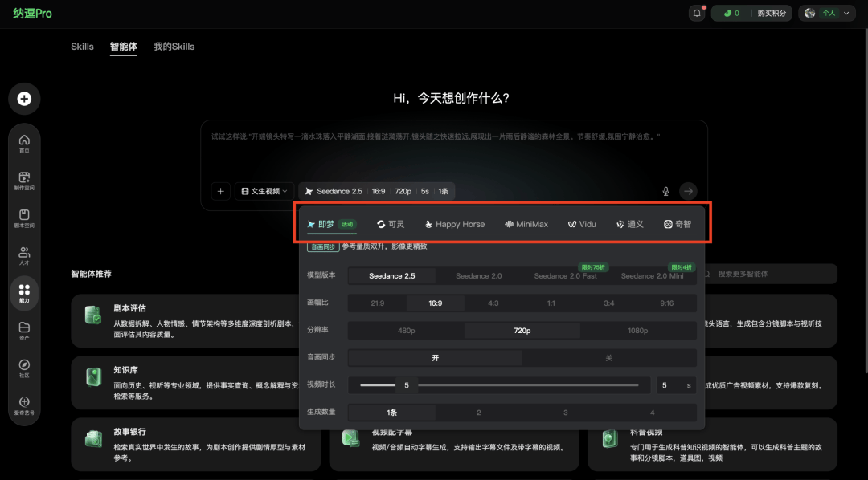This screenshot has width=868, height=480.
Task: Click the 故事银行 card icon
Action: coord(93,439)
